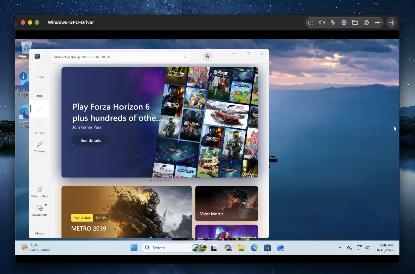Image resolution: width=415 pixels, height=274 pixels.
Task: Click the Pre-Order badge on METRO 2039
Action: pos(82,218)
